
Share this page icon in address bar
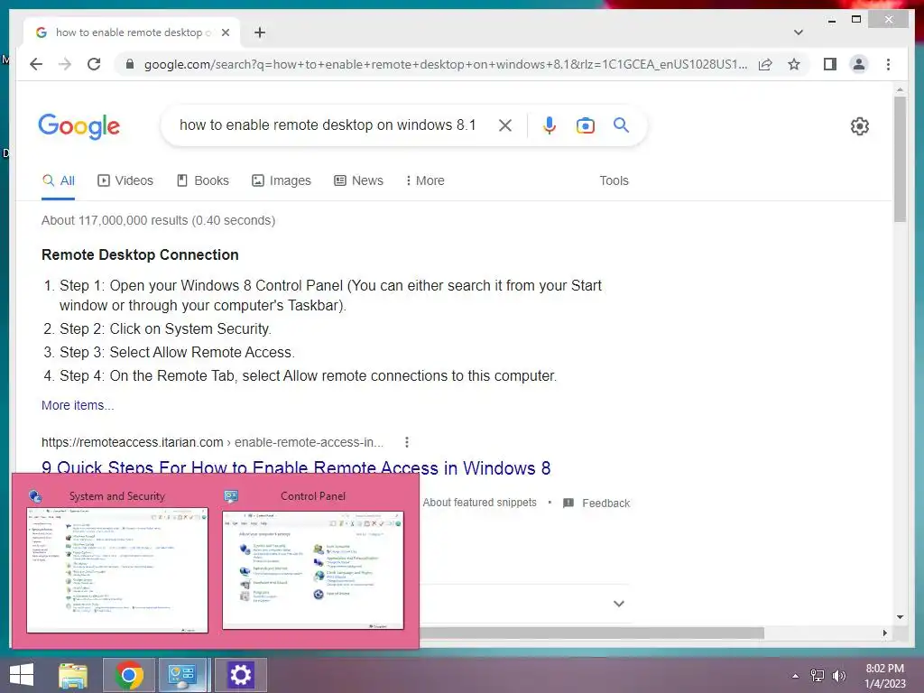pos(765,64)
